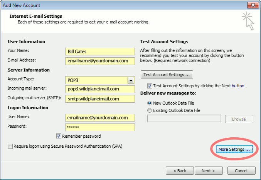Choose Existing Outlook Data File option
Viewport: 261px width, 180px height.
[x=150, y=110]
